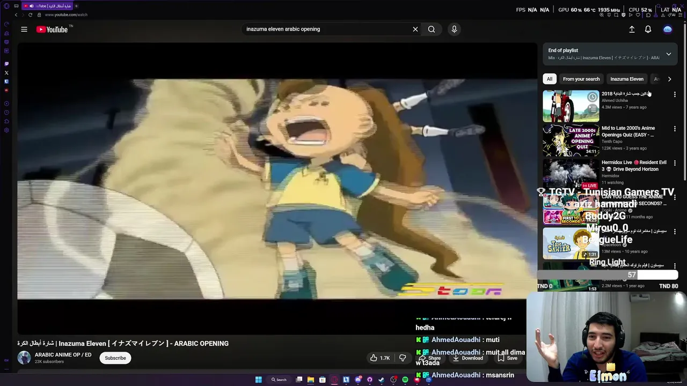Image resolution: width=687 pixels, height=386 pixels.
Task: Subscribe to ARABIC ANIME OP / ED
Action: coord(115,358)
